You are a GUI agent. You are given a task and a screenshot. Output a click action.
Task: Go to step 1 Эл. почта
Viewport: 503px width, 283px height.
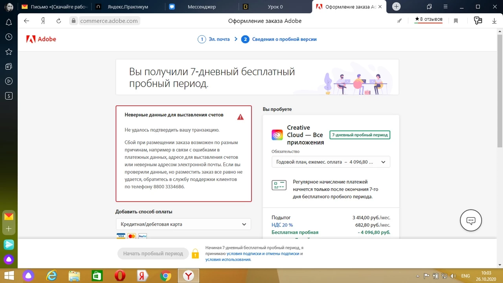coord(214,39)
